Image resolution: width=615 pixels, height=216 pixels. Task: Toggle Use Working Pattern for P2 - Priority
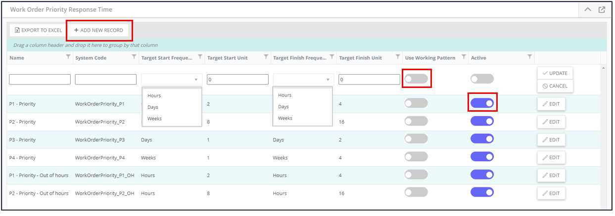[416, 121]
